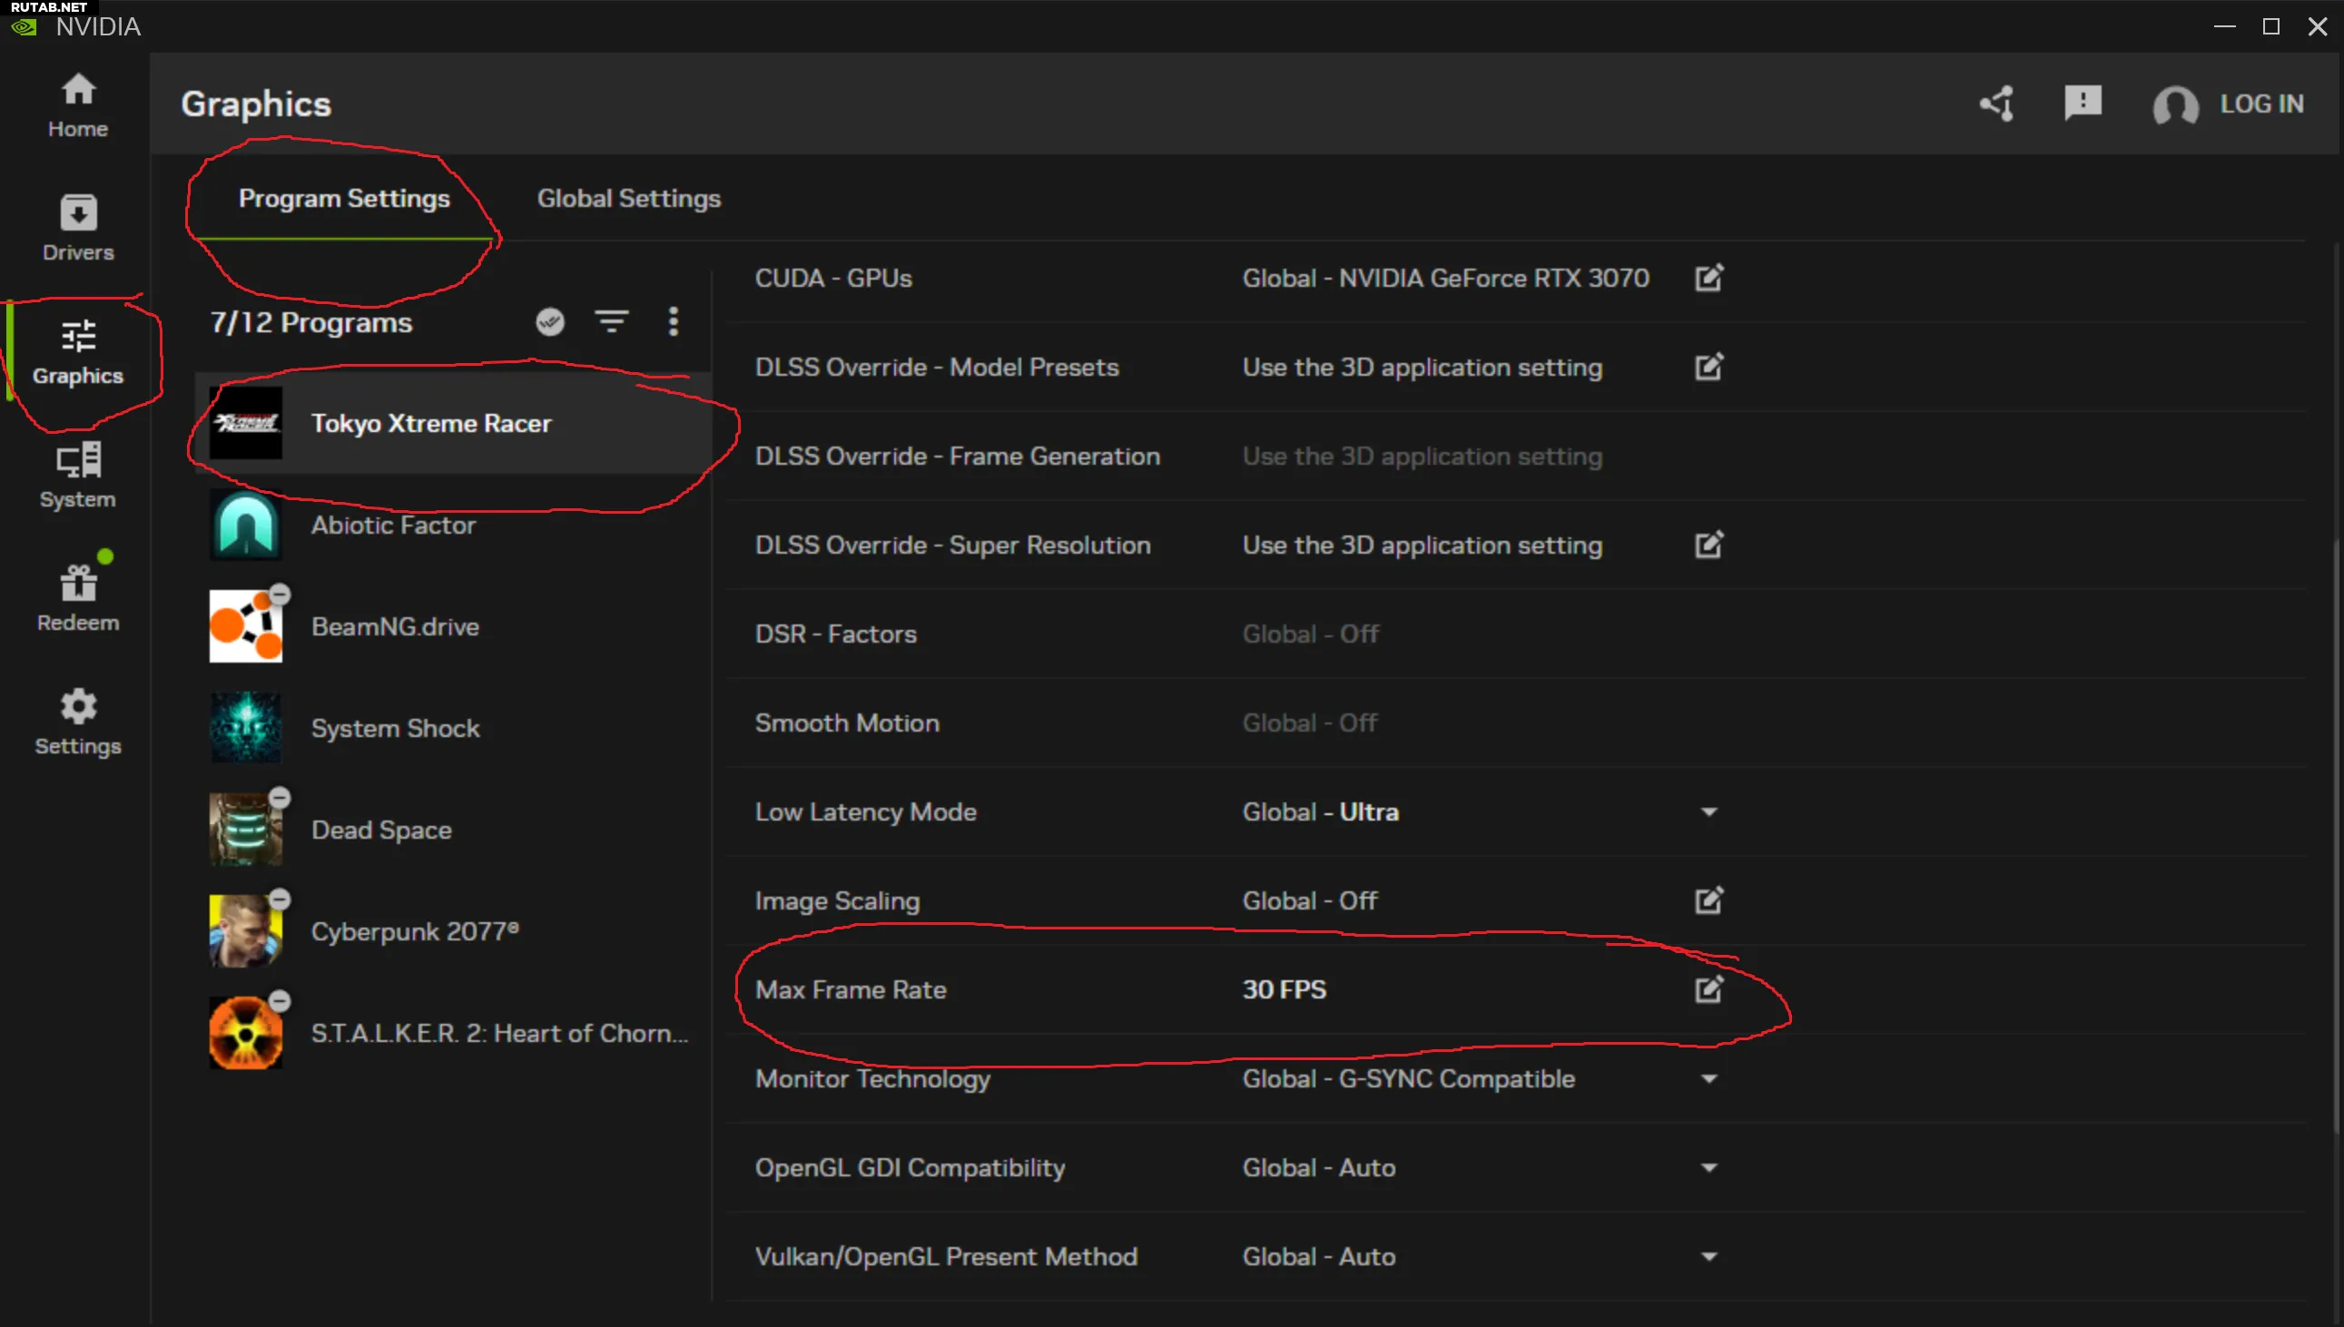Switch to Program Settings tab
The image size is (2344, 1327).
pyautogui.click(x=343, y=198)
